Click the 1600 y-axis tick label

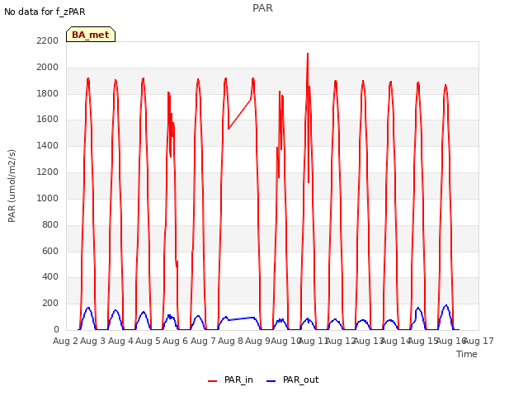coord(48,120)
